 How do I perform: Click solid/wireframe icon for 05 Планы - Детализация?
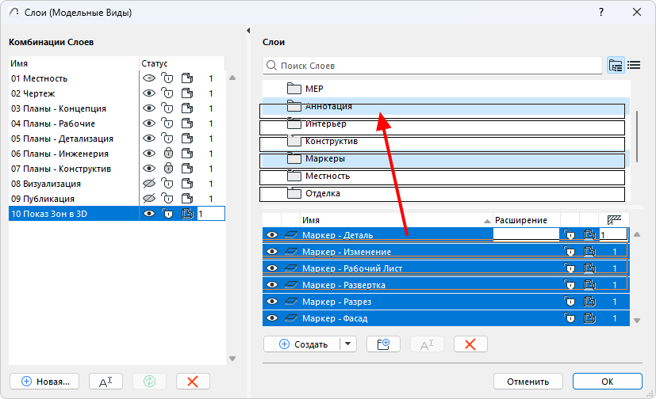tap(187, 139)
